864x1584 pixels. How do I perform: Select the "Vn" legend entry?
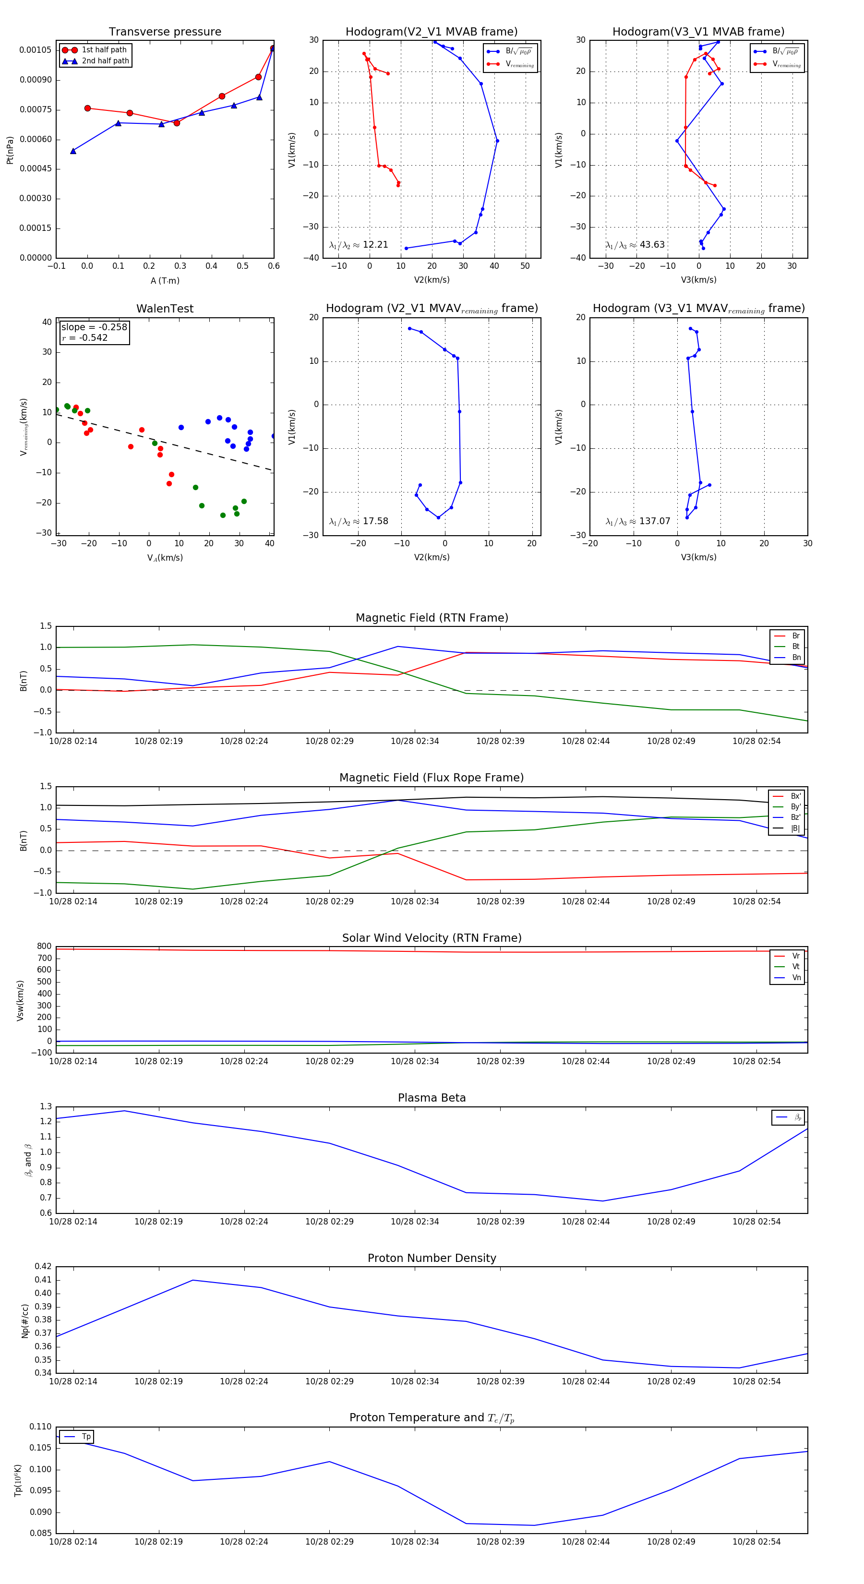787,978
